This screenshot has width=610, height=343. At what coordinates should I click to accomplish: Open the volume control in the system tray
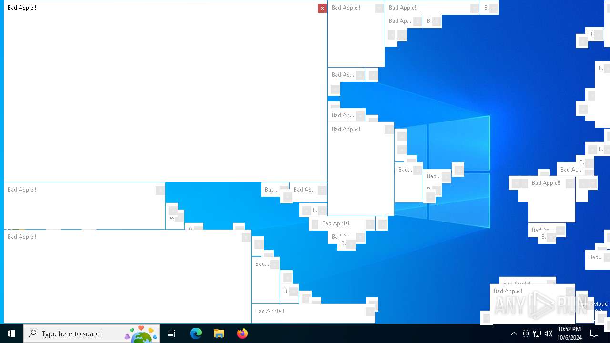(x=549, y=333)
